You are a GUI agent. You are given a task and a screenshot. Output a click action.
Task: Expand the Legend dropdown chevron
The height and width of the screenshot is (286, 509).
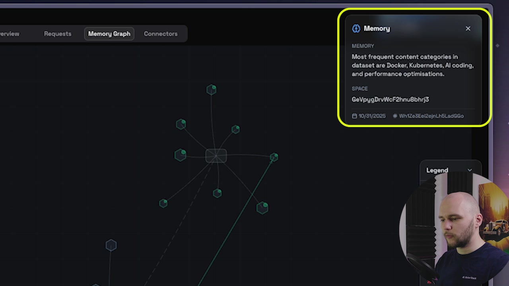470,170
